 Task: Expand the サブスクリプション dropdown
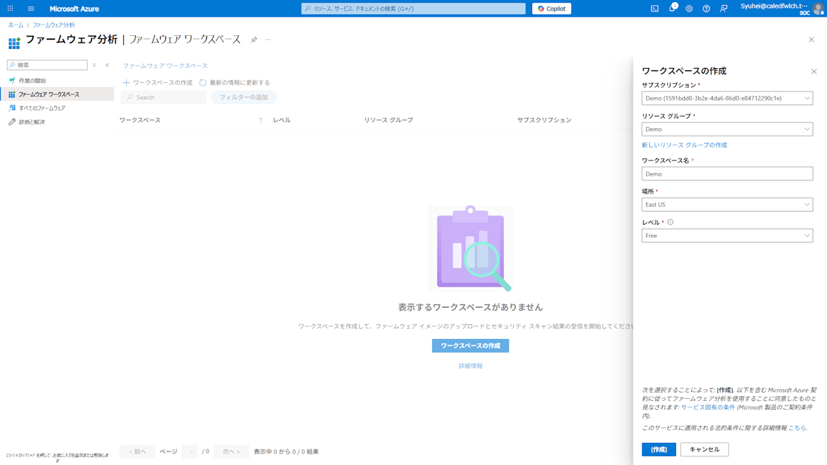[727, 99]
